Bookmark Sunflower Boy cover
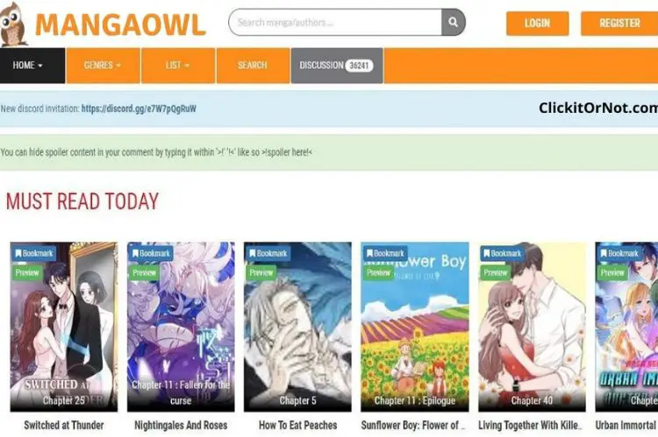 click(x=385, y=253)
